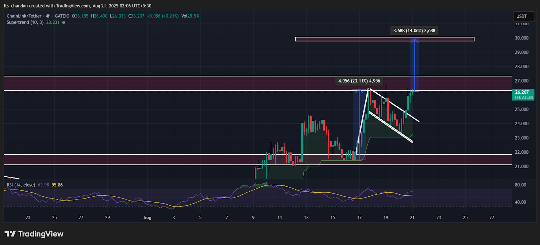
Task: Click date 17 on the time axis
Action: point(359,218)
